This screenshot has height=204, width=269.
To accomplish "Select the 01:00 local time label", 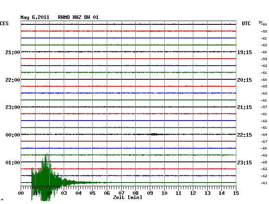I will 13,162.
